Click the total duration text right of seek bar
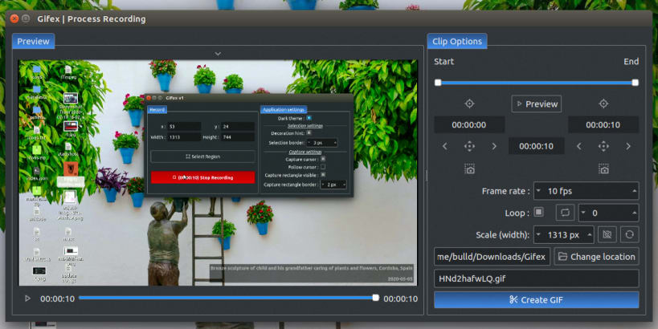658x329 pixels. pyautogui.click(x=400, y=299)
